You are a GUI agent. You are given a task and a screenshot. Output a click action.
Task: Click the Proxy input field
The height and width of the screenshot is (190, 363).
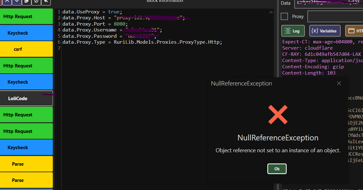335,17
